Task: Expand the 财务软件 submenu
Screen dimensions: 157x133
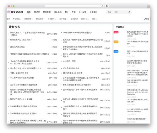Action: point(52,19)
